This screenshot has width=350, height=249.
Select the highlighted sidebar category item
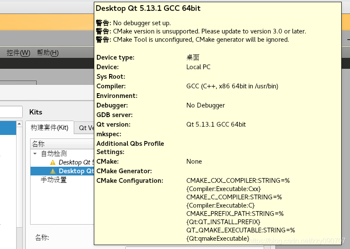point(8,128)
